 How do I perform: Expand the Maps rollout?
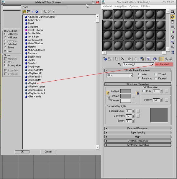tap(137, 137)
